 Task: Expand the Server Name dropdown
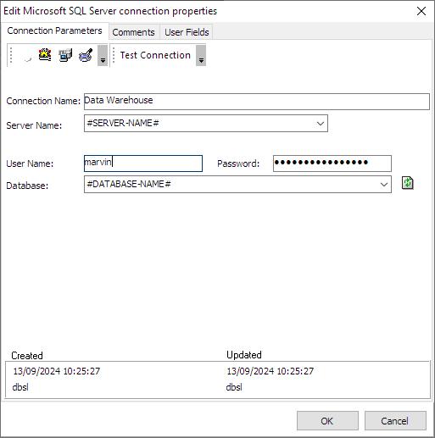pos(321,124)
